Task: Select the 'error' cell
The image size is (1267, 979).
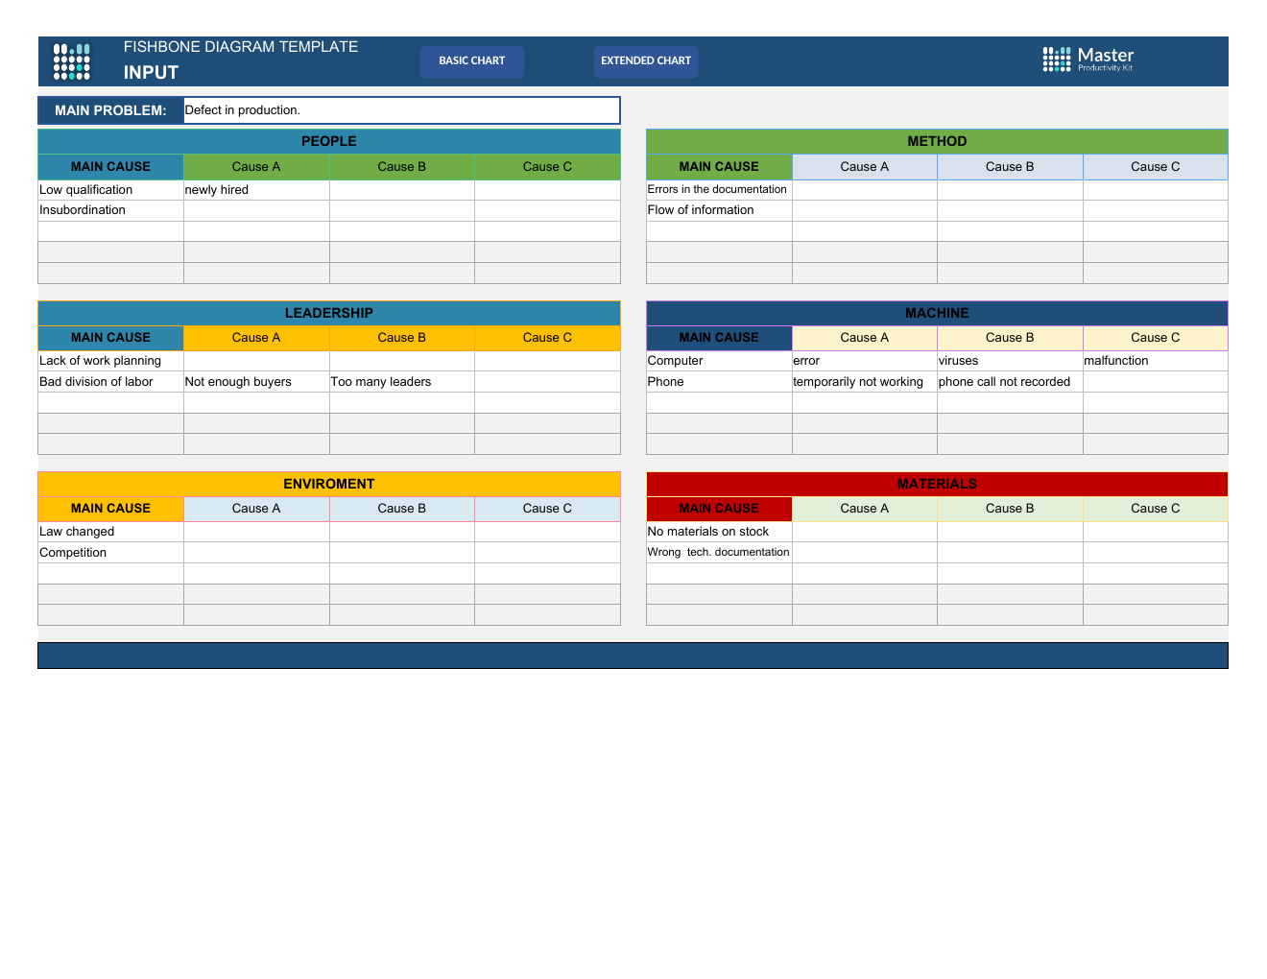Action: [x=865, y=361]
